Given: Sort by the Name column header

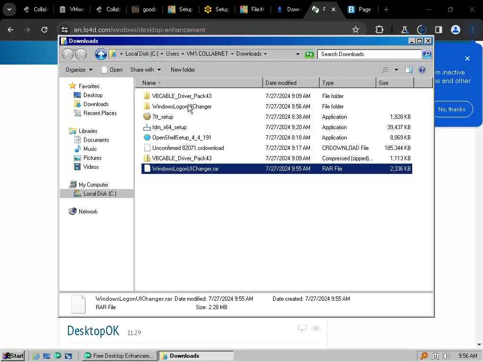Looking at the screenshot, I should pyautogui.click(x=199, y=83).
